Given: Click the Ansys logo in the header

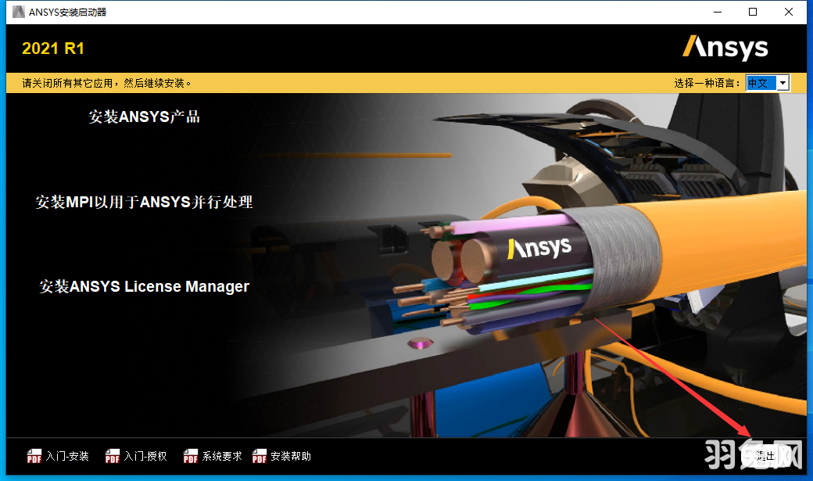Looking at the screenshot, I should (725, 48).
